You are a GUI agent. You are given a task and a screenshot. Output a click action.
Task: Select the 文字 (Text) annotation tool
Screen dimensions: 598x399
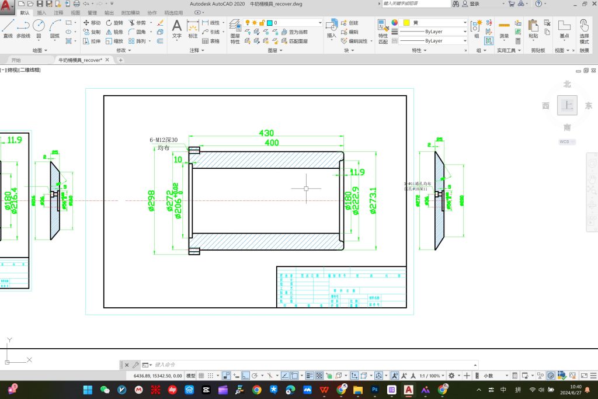click(x=176, y=29)
